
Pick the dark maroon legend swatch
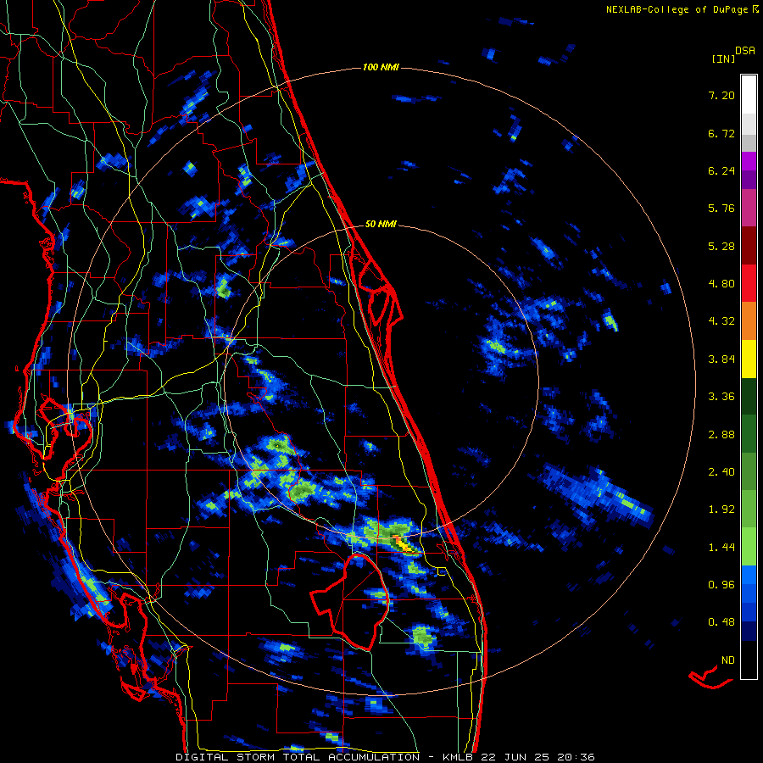(749, 246)
